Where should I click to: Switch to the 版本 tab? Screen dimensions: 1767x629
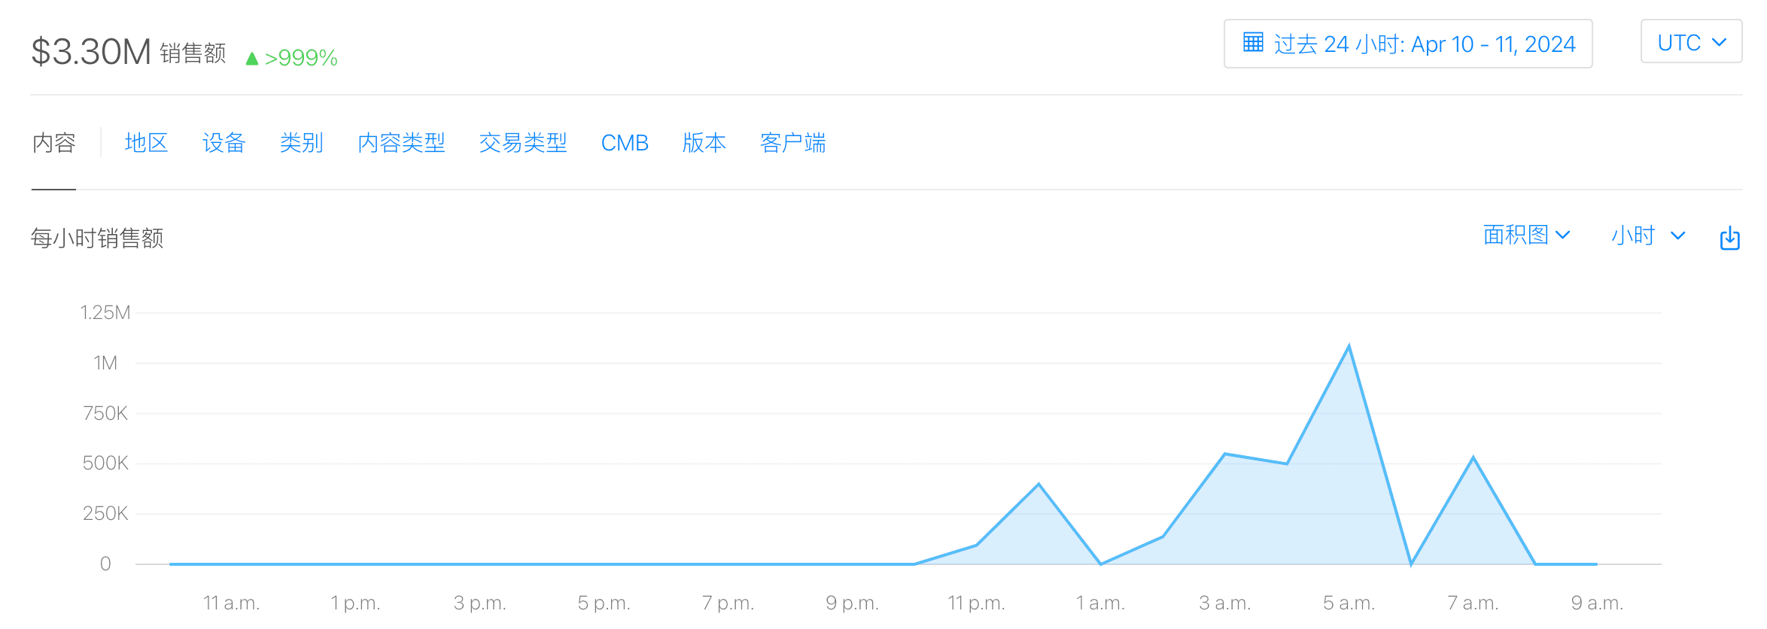[x=704, y=143]
